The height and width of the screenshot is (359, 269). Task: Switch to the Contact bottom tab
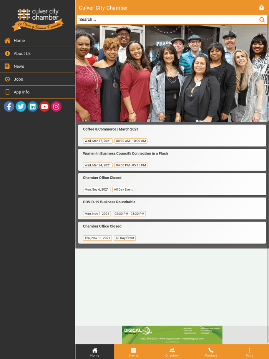tap(211, 352)
